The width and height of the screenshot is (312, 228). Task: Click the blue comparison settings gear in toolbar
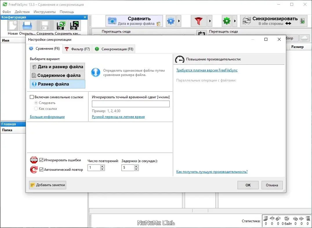point(170,21)
